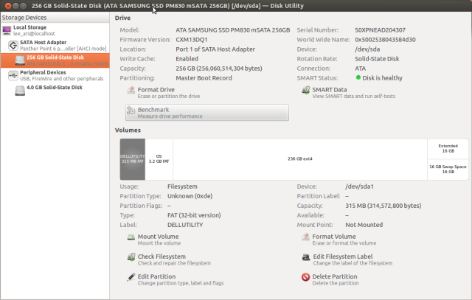The width and height of the screenshot is (472, 300).
Task: Click capacity 256 GB (256,060,514,304 bytes)
Action: tap(219, 69)
